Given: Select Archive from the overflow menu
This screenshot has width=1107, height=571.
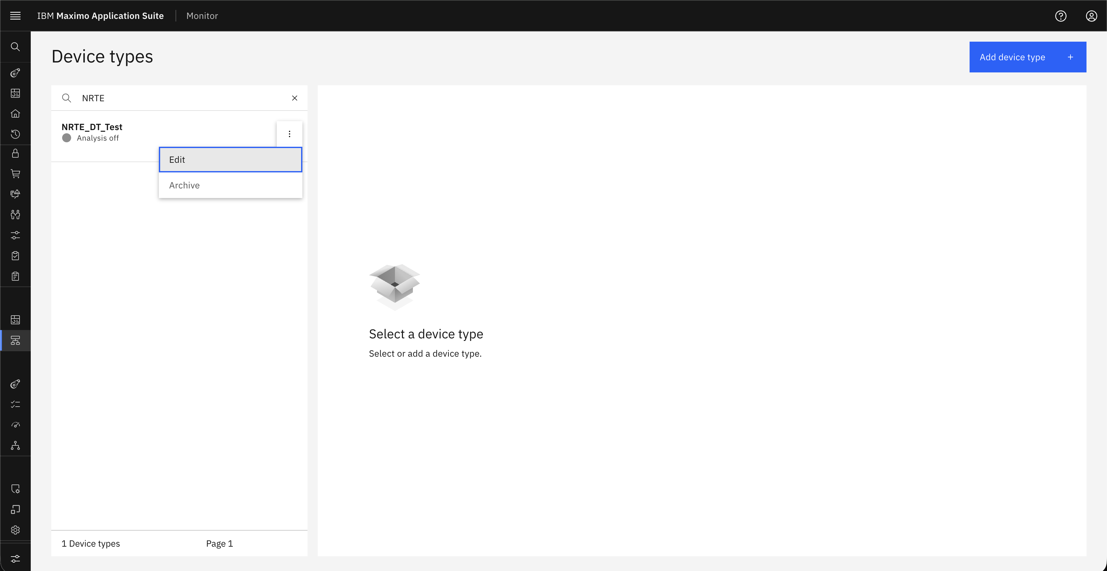Looking at the screenshot, I should pyautogui.click(x=230, y=185).
